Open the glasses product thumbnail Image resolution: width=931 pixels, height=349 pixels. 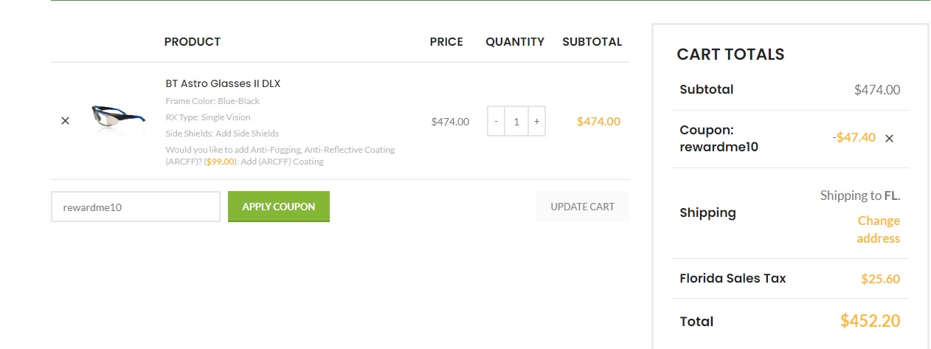point(119,119)
